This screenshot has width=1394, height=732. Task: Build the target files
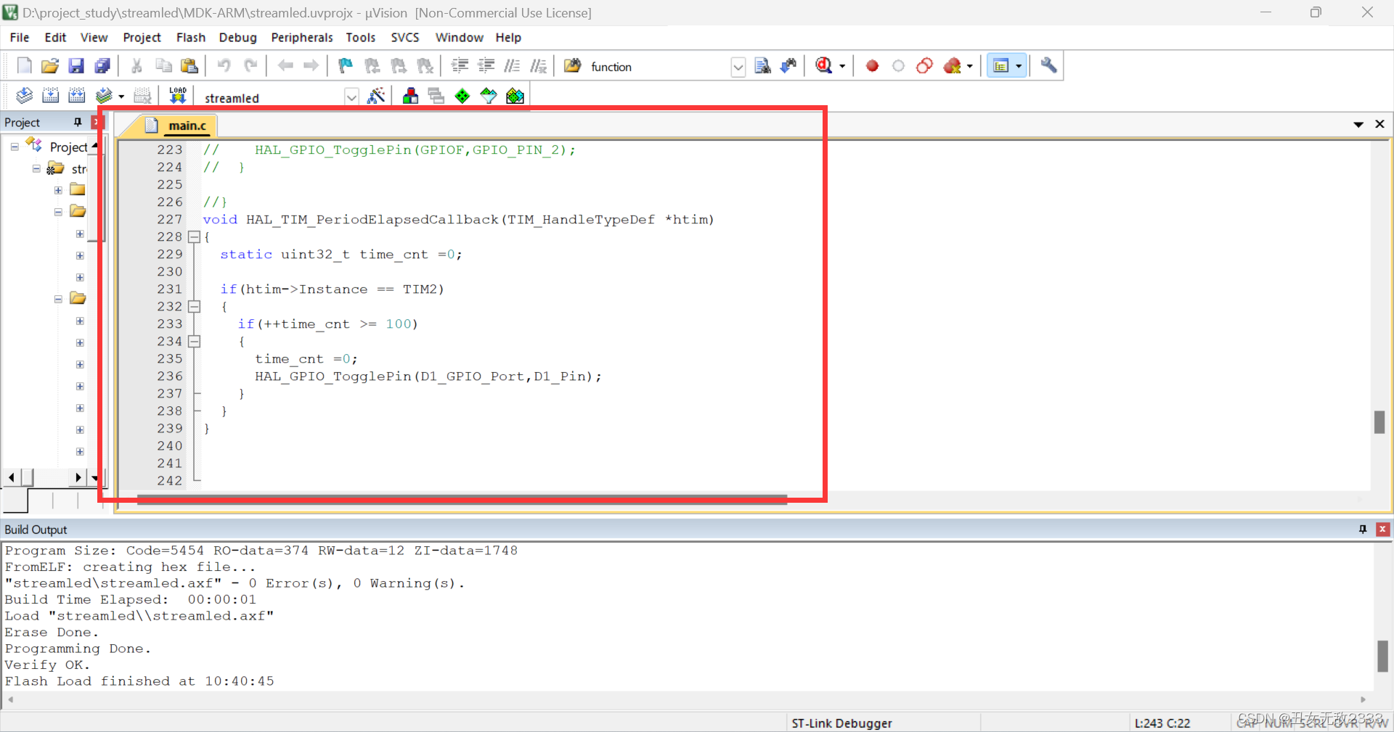[x=50, y=95]
